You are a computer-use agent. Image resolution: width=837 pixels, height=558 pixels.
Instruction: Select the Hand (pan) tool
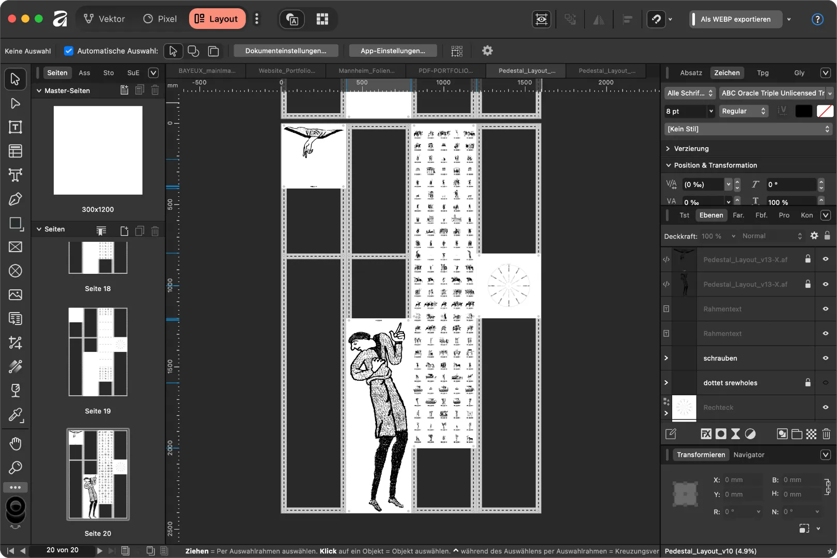pos(16,443)
